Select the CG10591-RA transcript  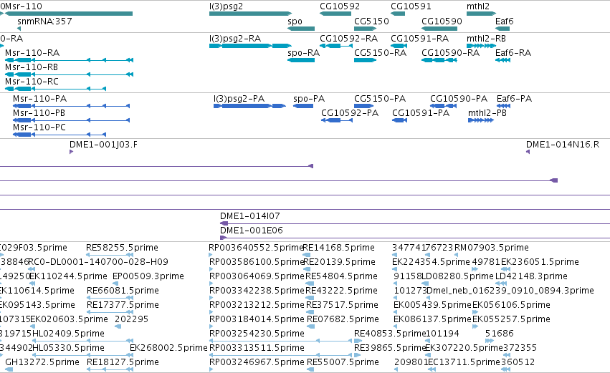click(399, 46)
